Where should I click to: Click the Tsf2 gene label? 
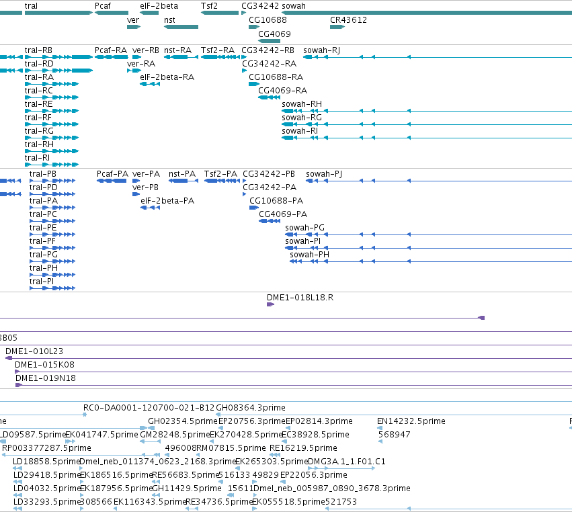point(209,6)
